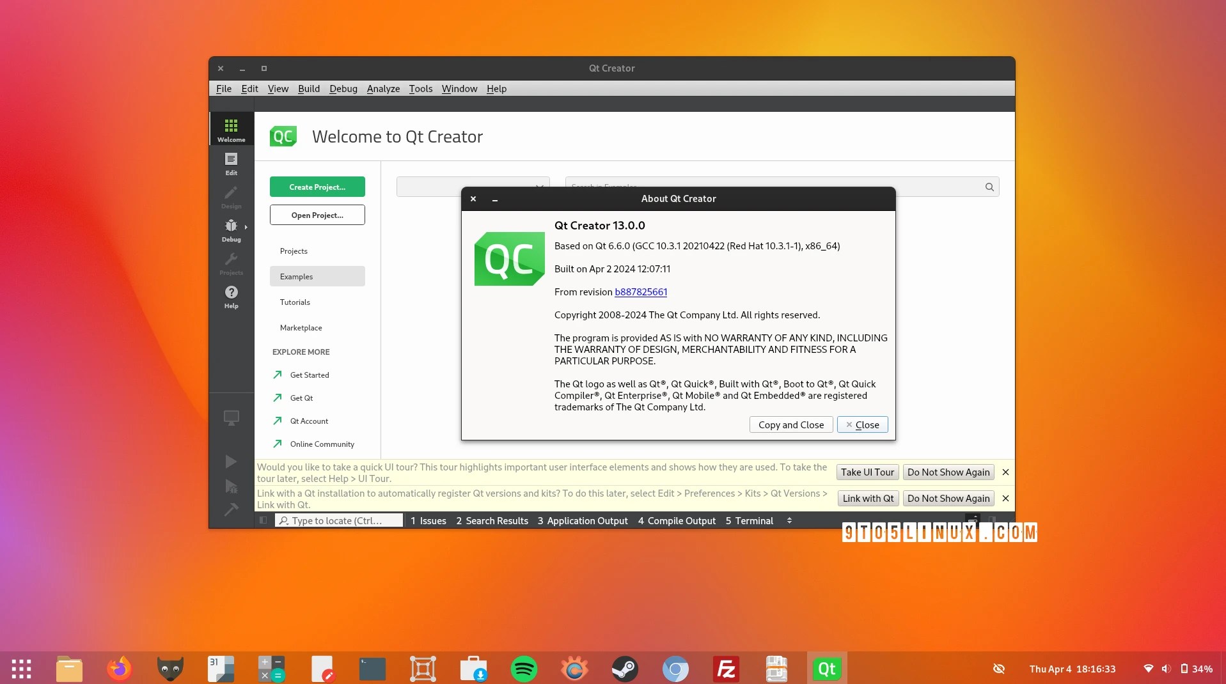Click the Take UI Tour button
The width and height of the screenshot is (1226, 684).
point(867,472)
